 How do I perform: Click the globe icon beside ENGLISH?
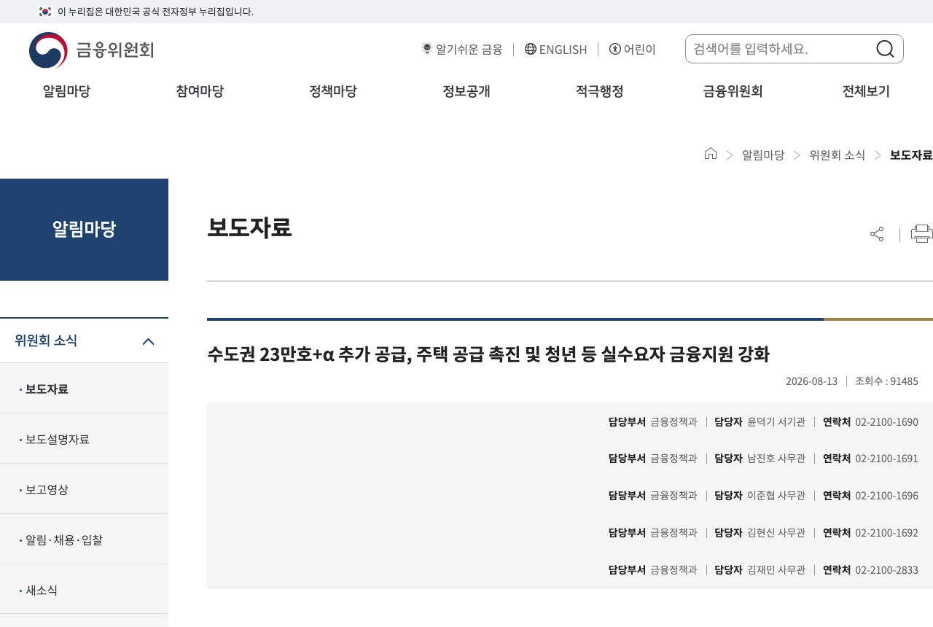[531, 49]
